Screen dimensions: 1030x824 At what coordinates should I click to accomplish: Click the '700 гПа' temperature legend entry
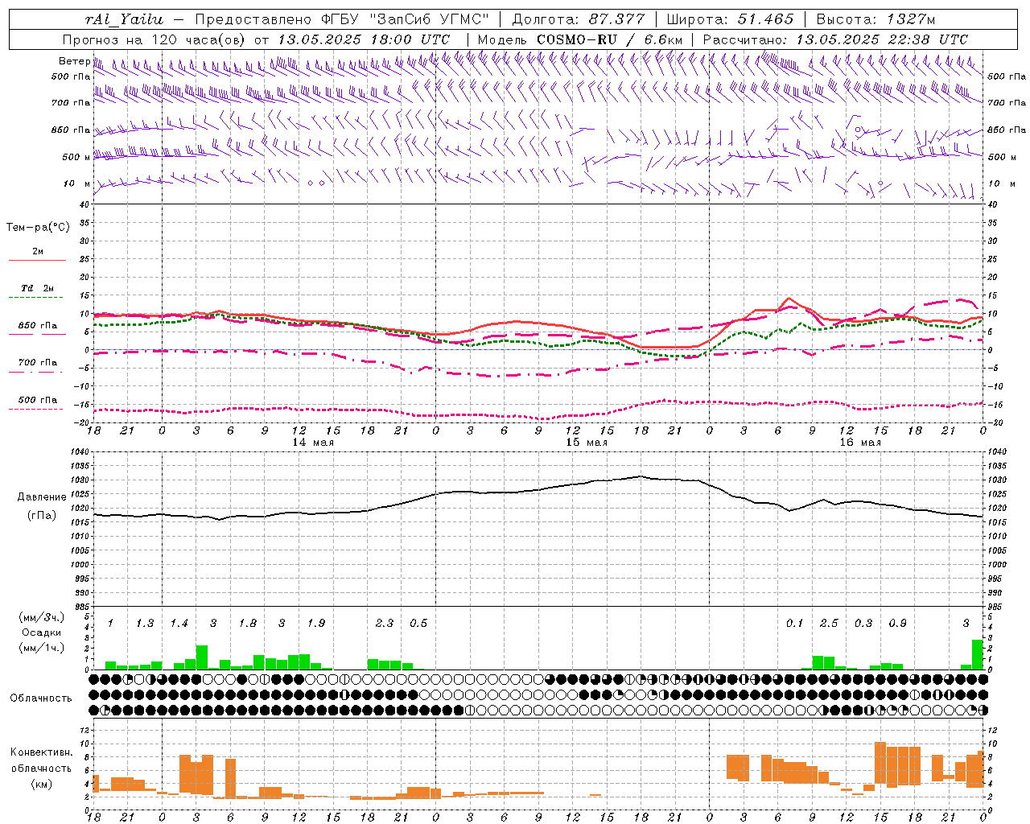38,363
